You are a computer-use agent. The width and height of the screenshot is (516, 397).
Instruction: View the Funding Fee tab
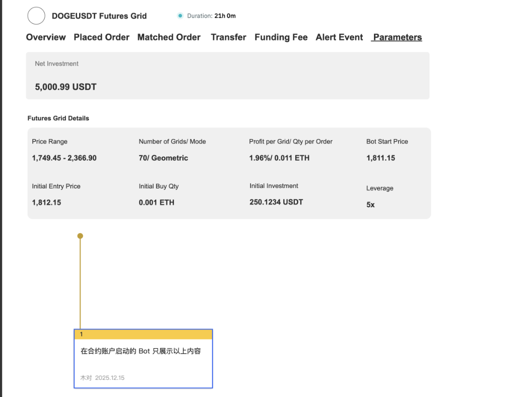[281, 37]
